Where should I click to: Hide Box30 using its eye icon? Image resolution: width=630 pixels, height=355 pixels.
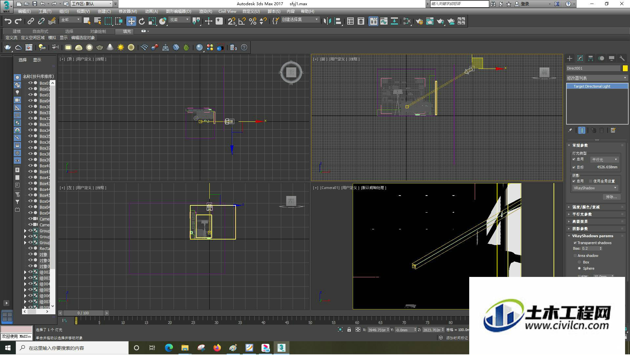pyautogui.click(x=30, y=107)
